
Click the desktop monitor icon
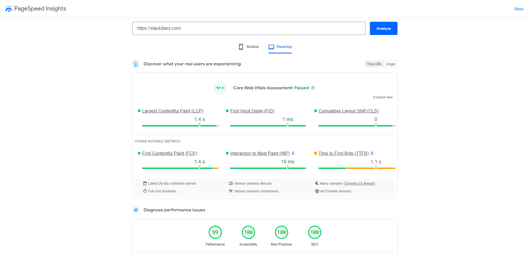point(271,47)
